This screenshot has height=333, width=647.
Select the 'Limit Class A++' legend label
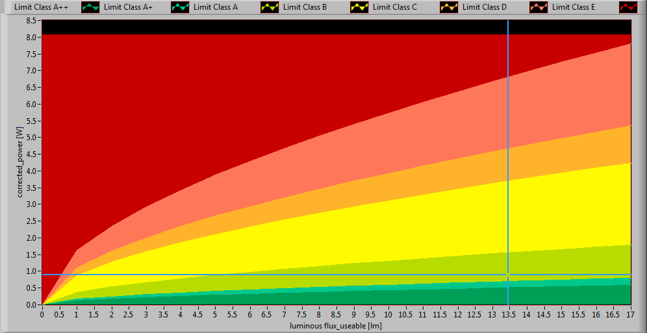click(x=41, y=7)
